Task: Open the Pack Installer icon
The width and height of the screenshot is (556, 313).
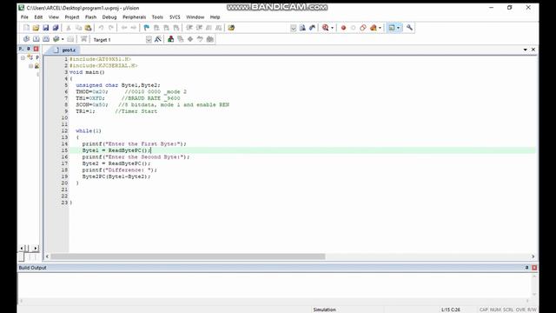Action: 210,39
